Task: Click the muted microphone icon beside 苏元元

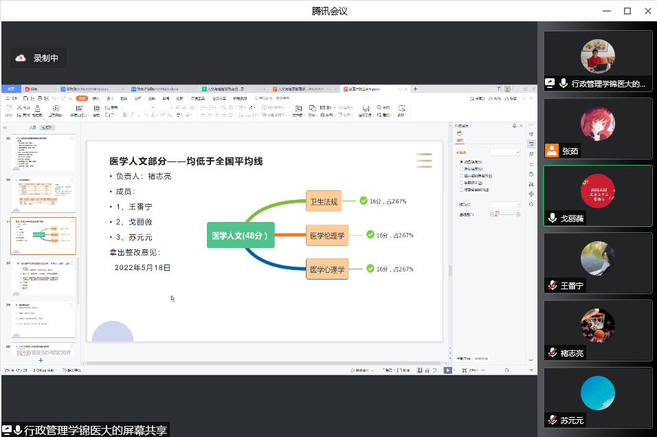Action: [x=552, y=420]
